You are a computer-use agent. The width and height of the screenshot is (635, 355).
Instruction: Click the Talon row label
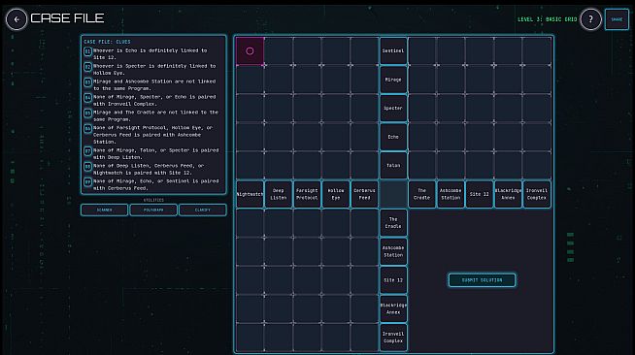click(393, 165)
